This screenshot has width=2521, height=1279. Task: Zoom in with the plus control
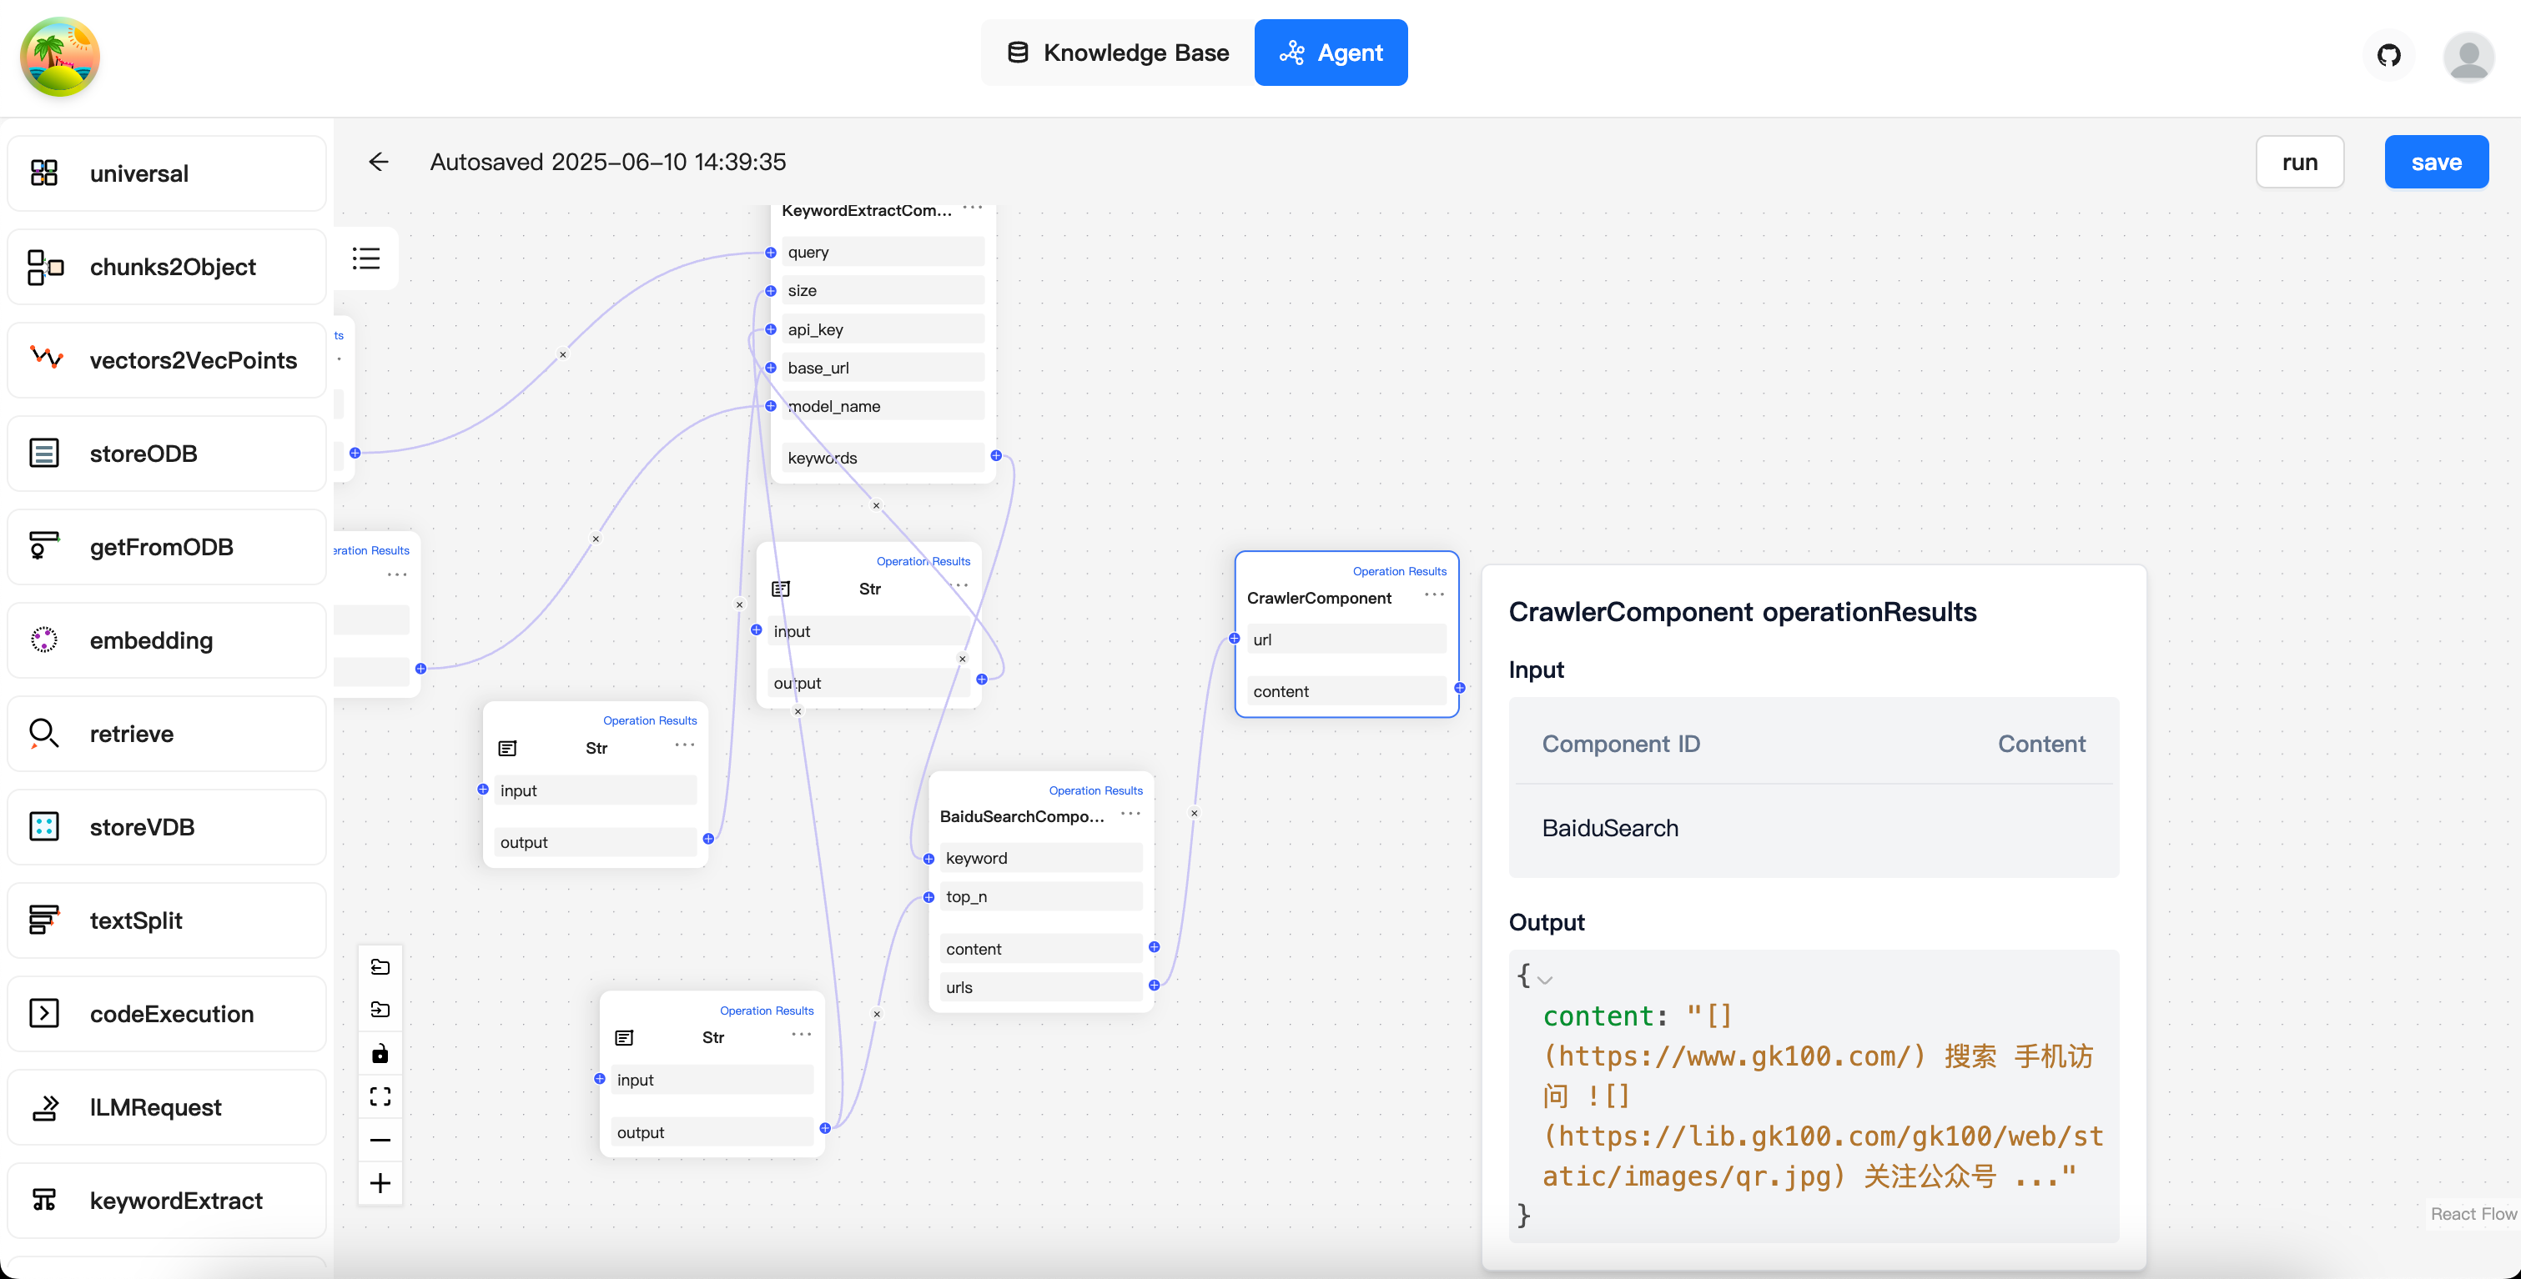click(380, 1183)
